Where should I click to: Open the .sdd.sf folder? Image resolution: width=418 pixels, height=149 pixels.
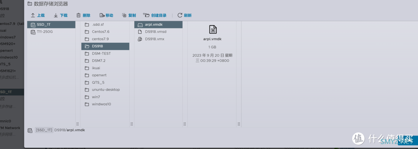[x=105, y=25]
